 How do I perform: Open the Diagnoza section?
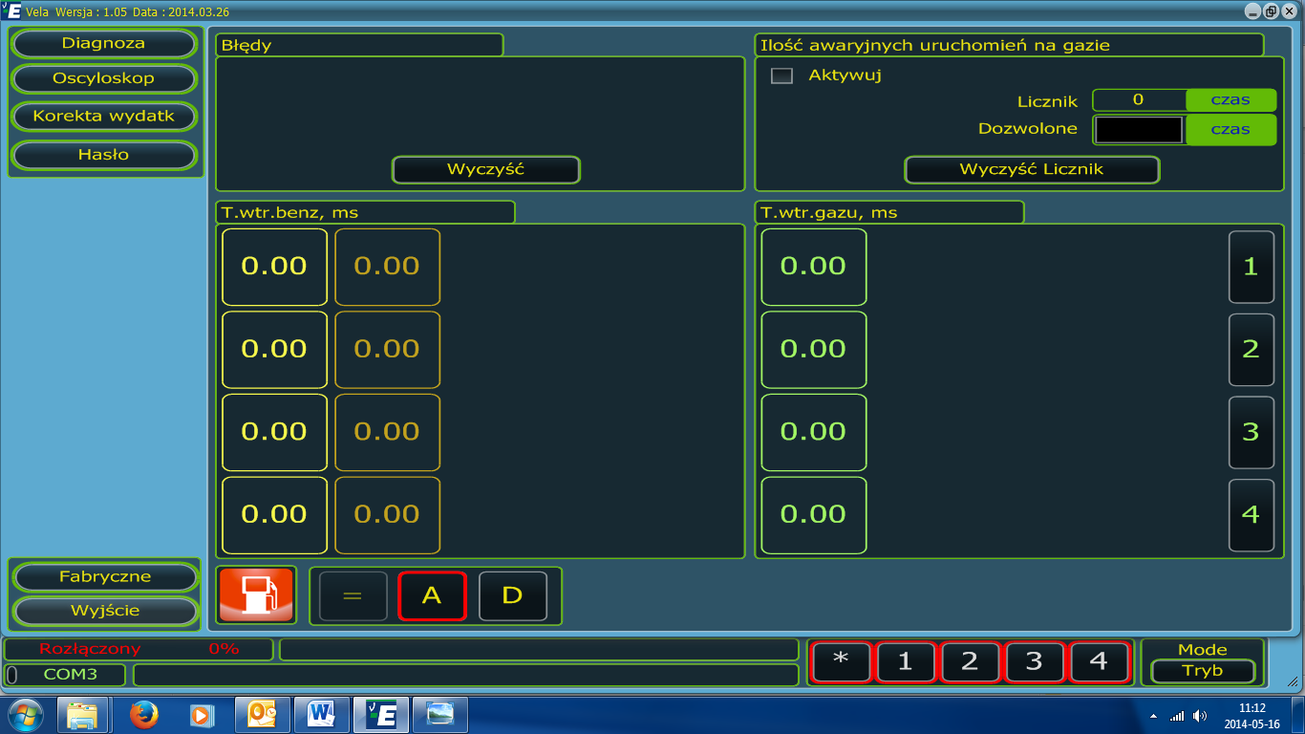(x=103, y=43)
